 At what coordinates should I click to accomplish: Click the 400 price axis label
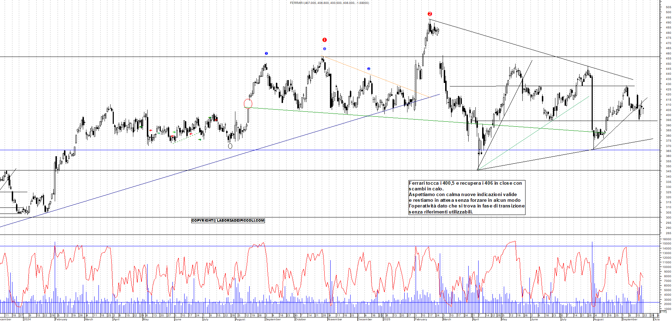click(x=668, y=115)
